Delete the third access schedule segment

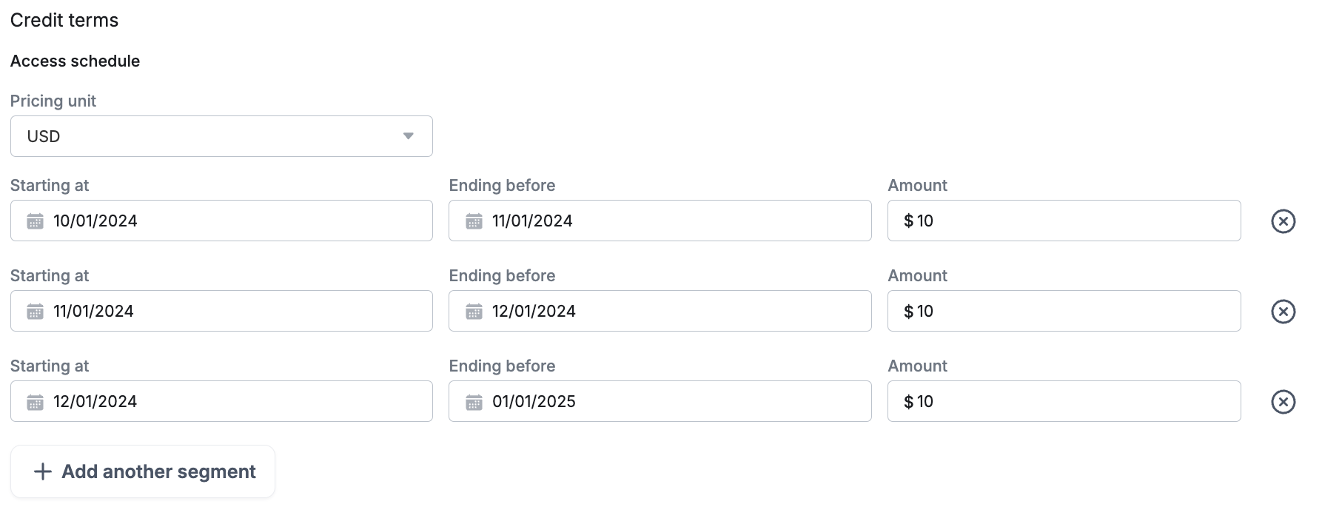[1283, 402]
